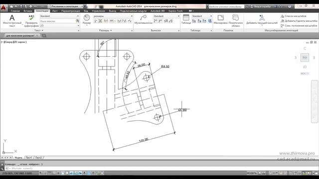Open the Главная ribbon tab
Screen dimensions: 319x179
click(x=15, y=11)
